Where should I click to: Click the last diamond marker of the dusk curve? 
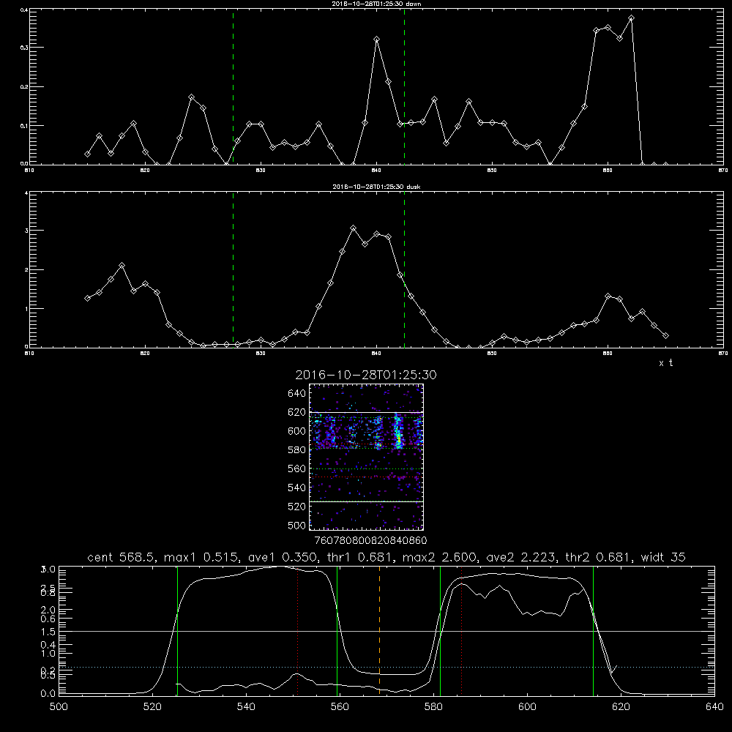(x=665, y=335)
